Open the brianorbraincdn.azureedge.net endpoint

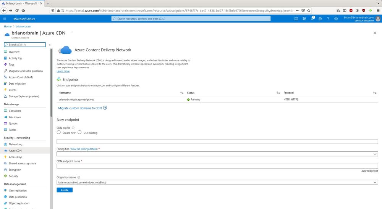point(76,100)
